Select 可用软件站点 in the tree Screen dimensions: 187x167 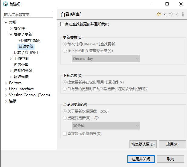[30, 41]
